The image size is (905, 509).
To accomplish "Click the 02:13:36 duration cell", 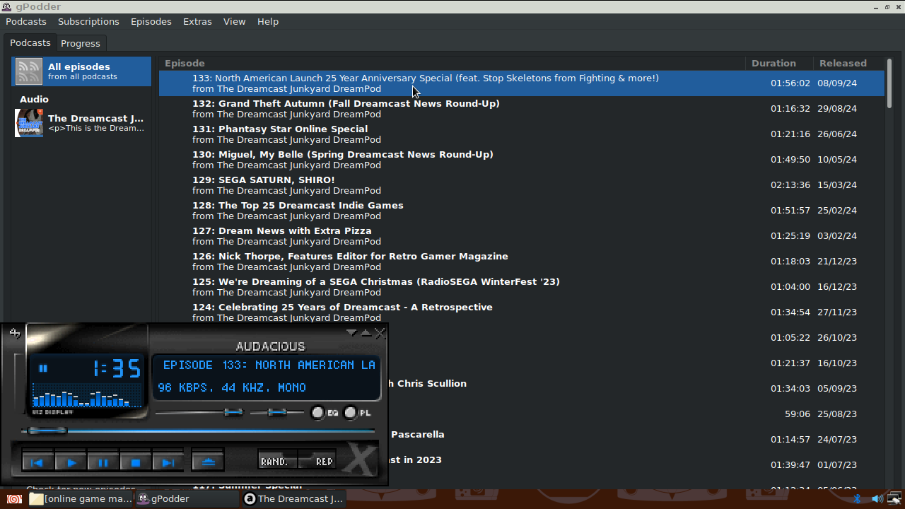I will coord(790,185).
